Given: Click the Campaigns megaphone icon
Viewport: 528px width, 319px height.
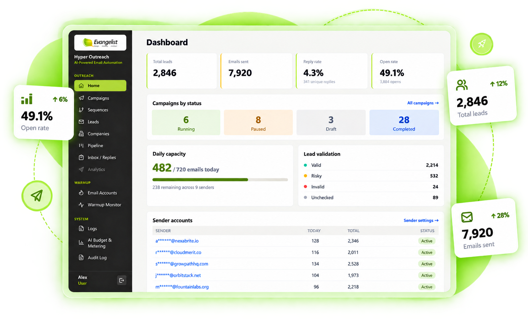Looking at the screenshot, I should (x=81, y=98).
